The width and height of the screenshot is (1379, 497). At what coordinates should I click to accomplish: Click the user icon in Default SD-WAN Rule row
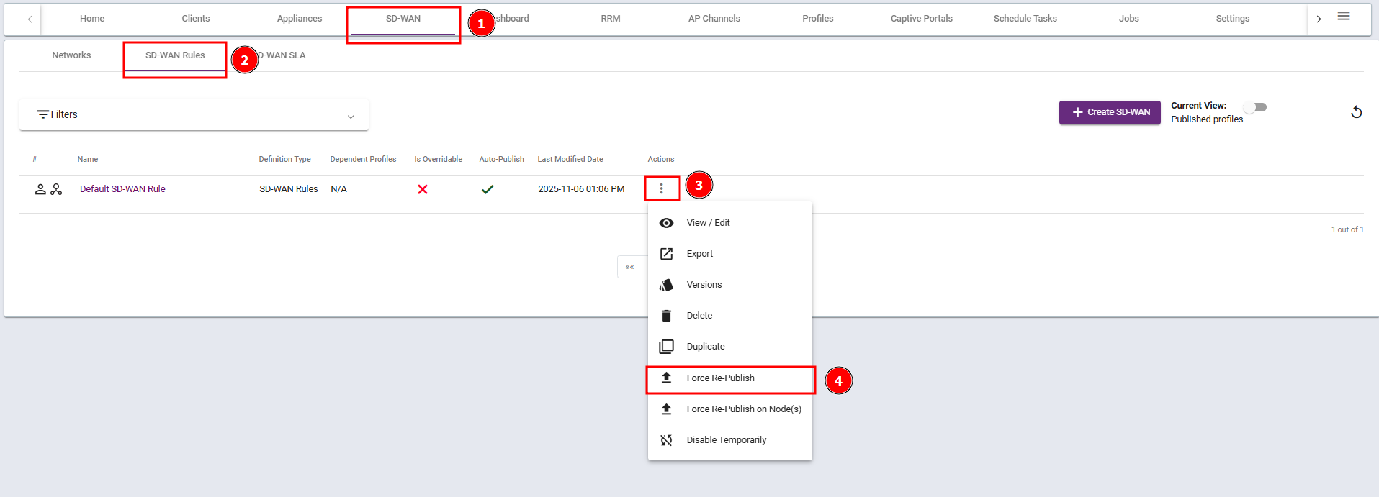click(x=40, y=189)
